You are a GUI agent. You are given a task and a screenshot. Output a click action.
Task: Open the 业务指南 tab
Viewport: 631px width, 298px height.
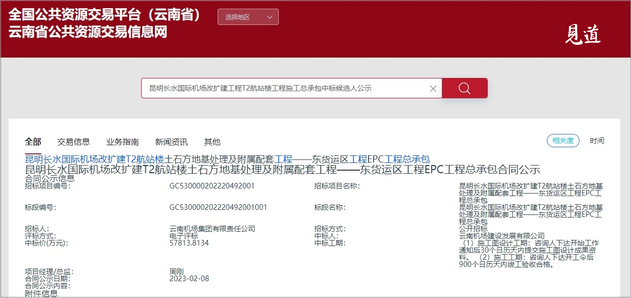pos(122,142)
